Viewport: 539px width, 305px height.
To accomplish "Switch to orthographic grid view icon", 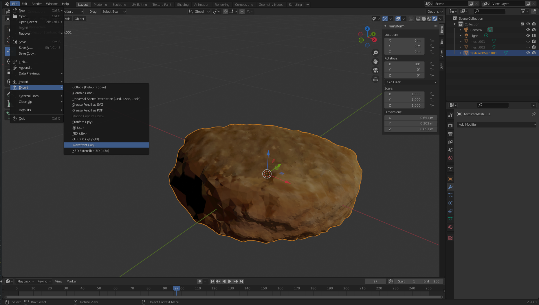I will click(x=375, y=79).
